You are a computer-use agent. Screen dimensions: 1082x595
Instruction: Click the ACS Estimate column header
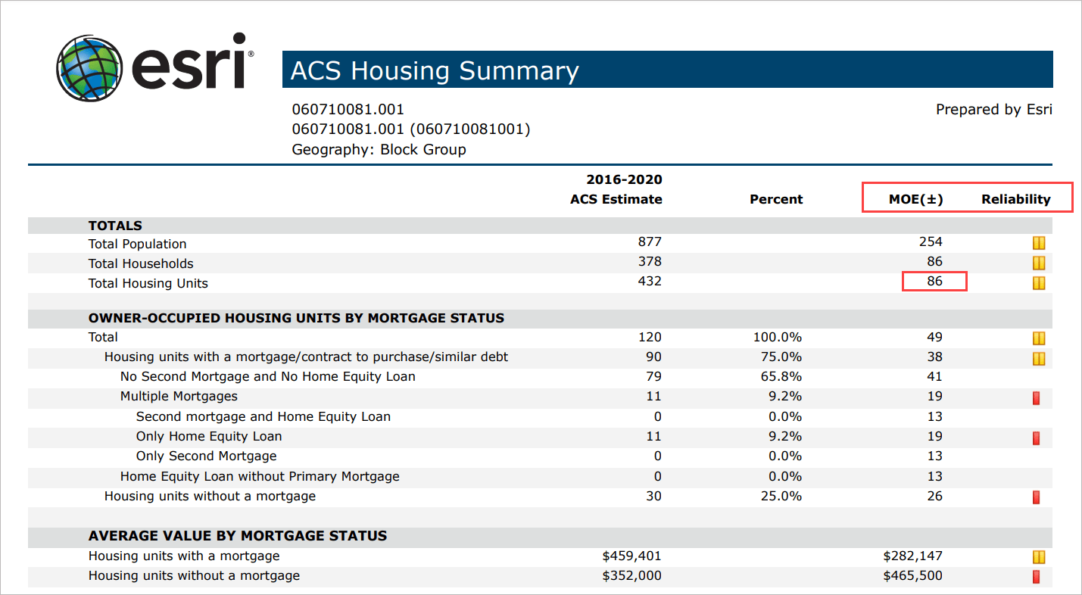click(616, 199)
